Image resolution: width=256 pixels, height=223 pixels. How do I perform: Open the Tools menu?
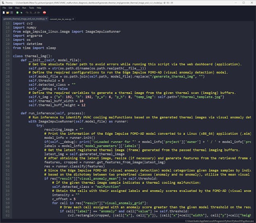point(31,8)
